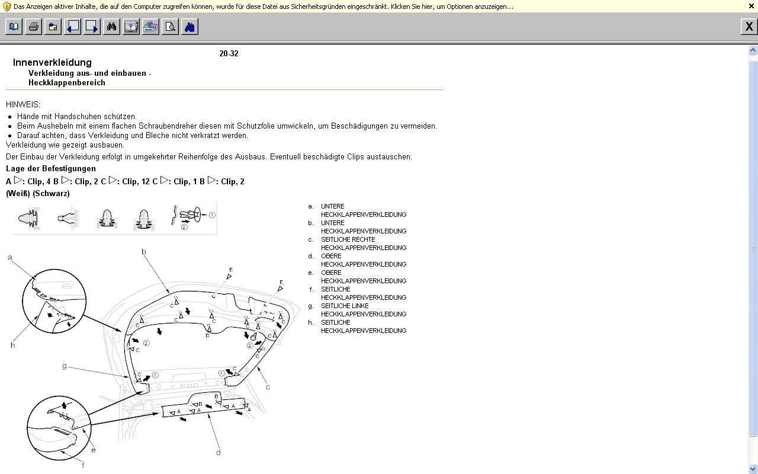This screenshot has width=758, height=474.
Task: Go to the previous page
Action: [x=73, y=27]
